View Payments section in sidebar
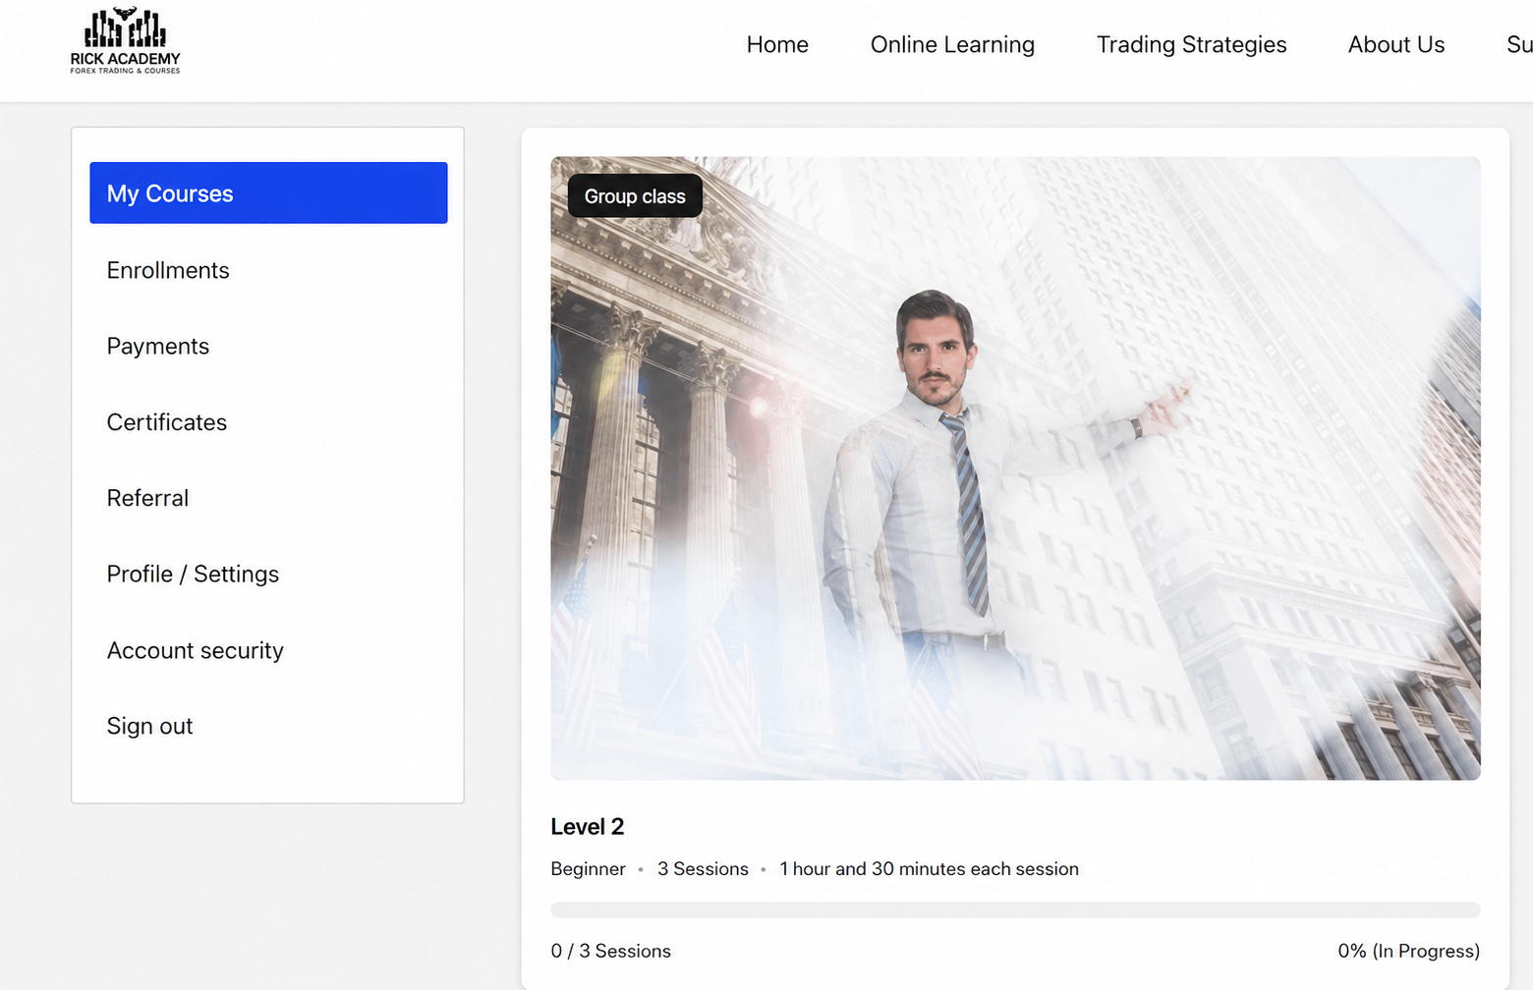 click(158, 346)
